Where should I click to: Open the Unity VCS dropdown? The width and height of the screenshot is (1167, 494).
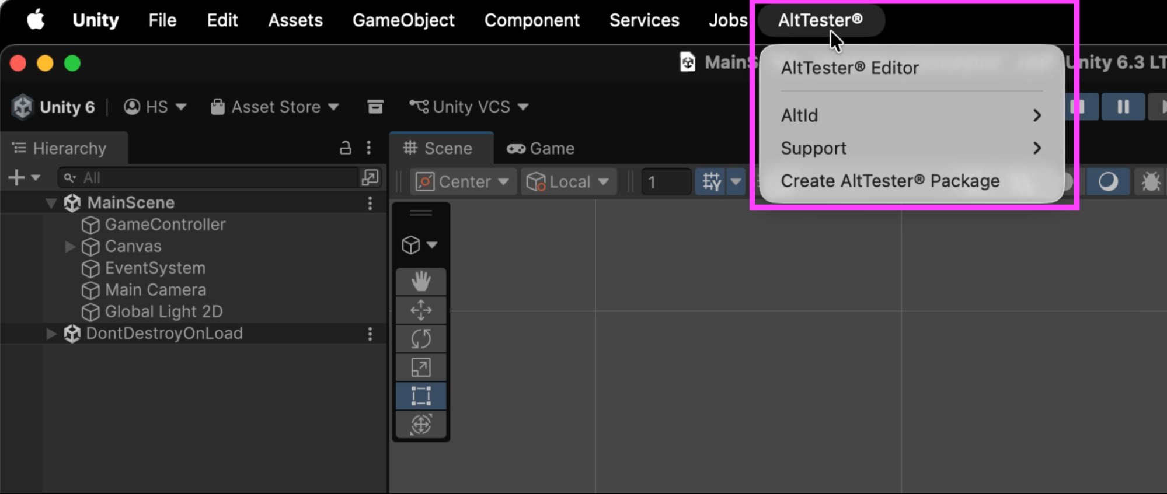469,107
